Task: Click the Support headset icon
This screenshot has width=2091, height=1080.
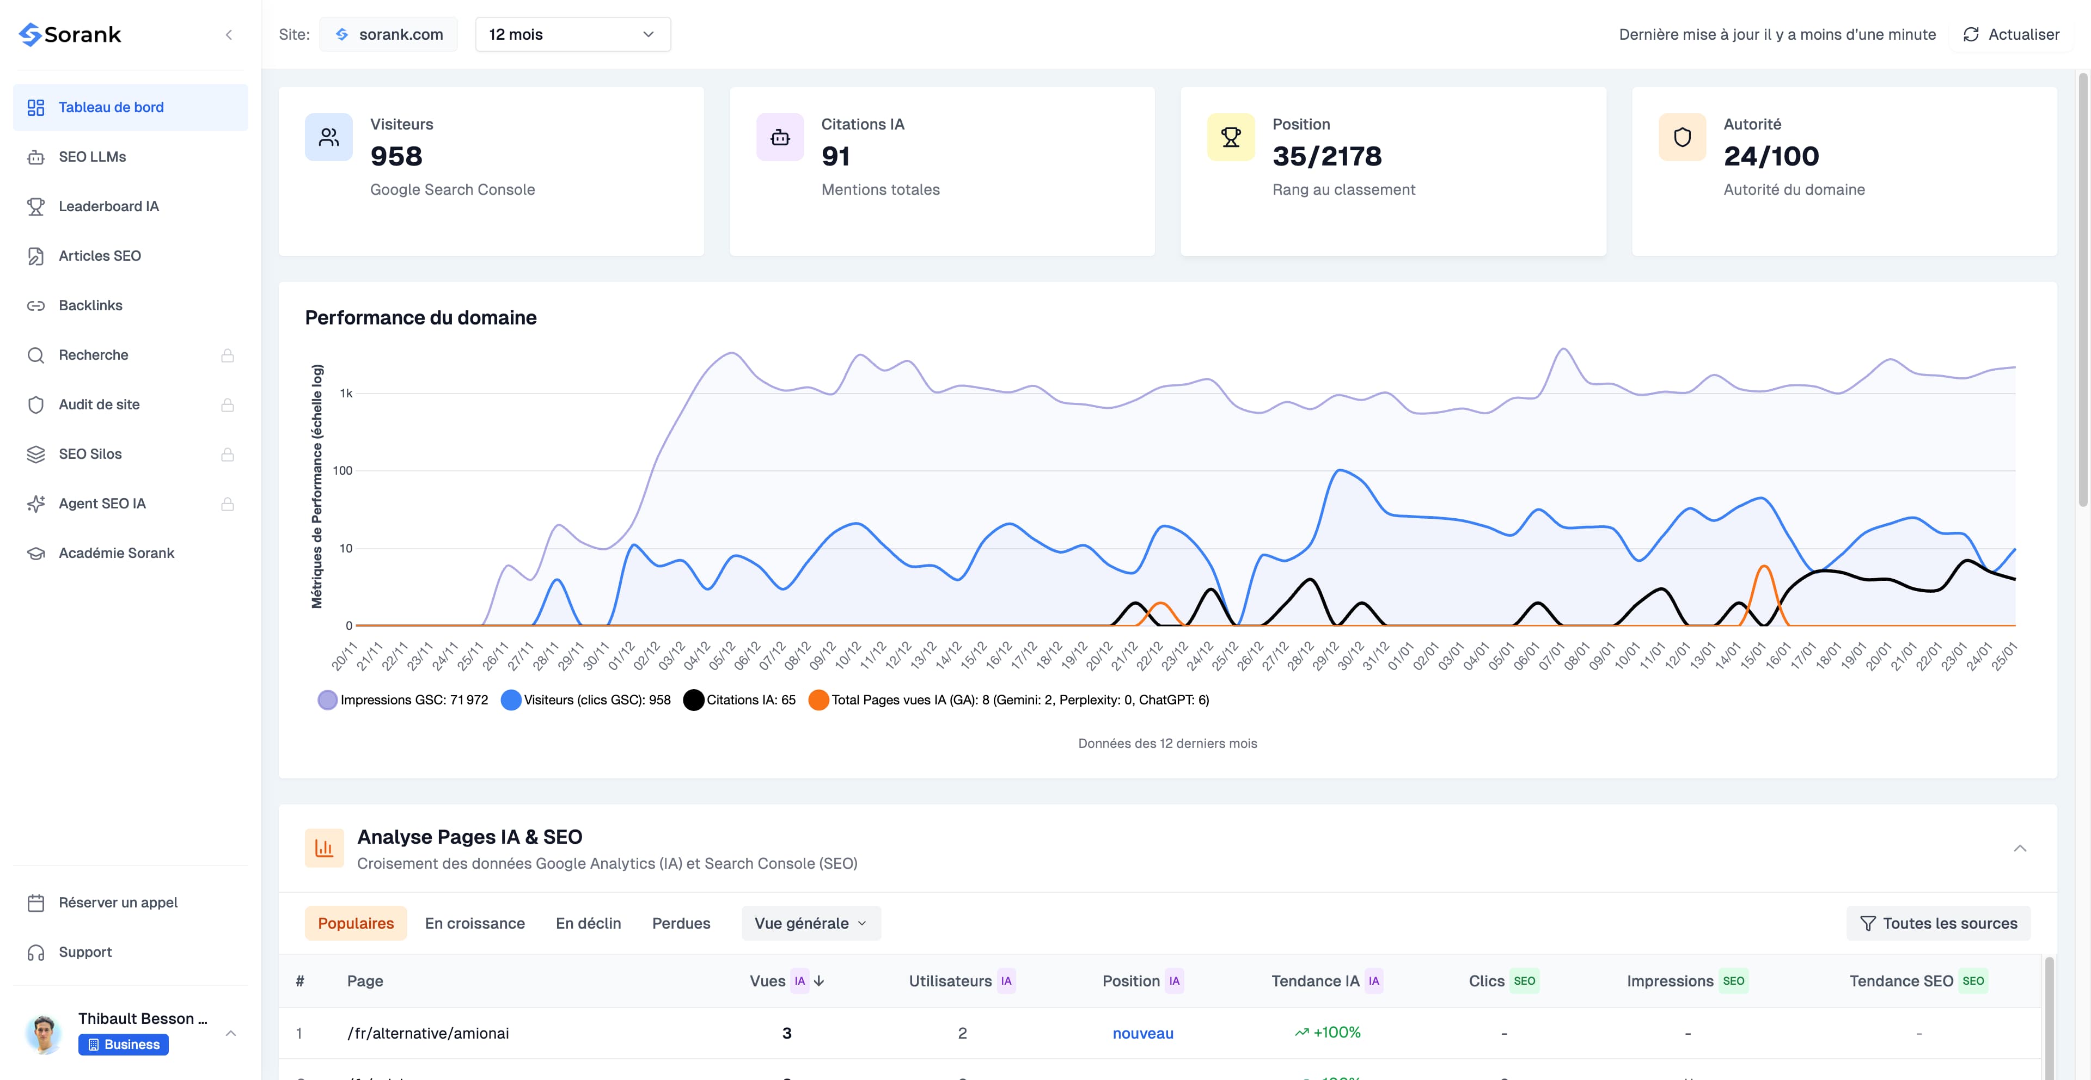Action: click(x=36, y=953)
